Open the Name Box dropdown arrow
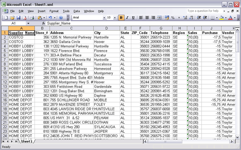241x150 pixels. pyautogui.click(x=28, y=23)
